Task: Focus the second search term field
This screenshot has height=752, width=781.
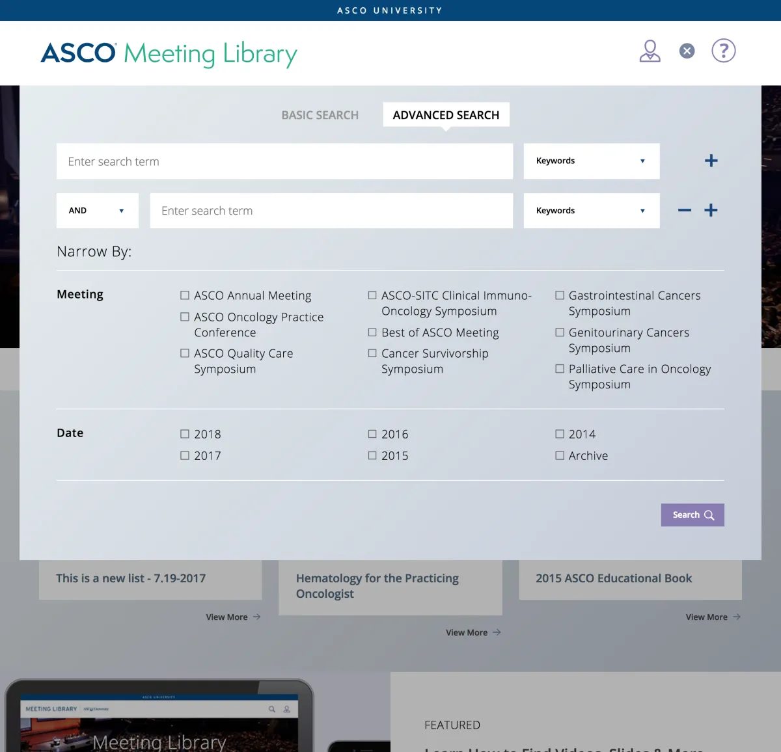Action: click(x=331, y=211)
